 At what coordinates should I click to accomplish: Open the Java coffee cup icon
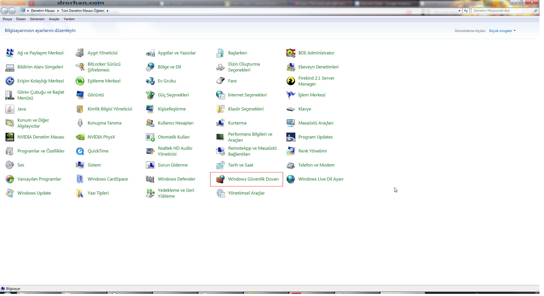click(x=10, y=109)
